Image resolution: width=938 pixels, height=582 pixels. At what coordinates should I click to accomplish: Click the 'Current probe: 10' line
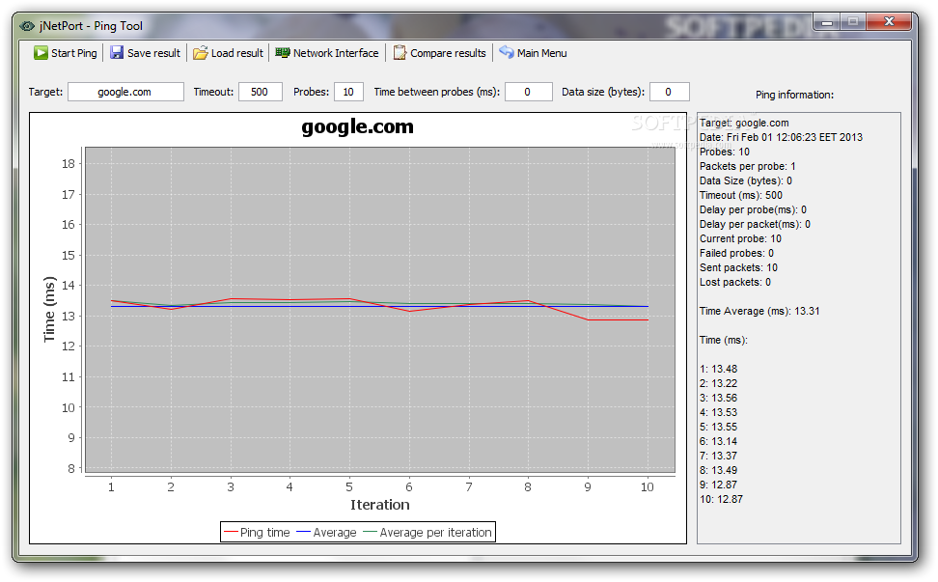pos(740,238)
